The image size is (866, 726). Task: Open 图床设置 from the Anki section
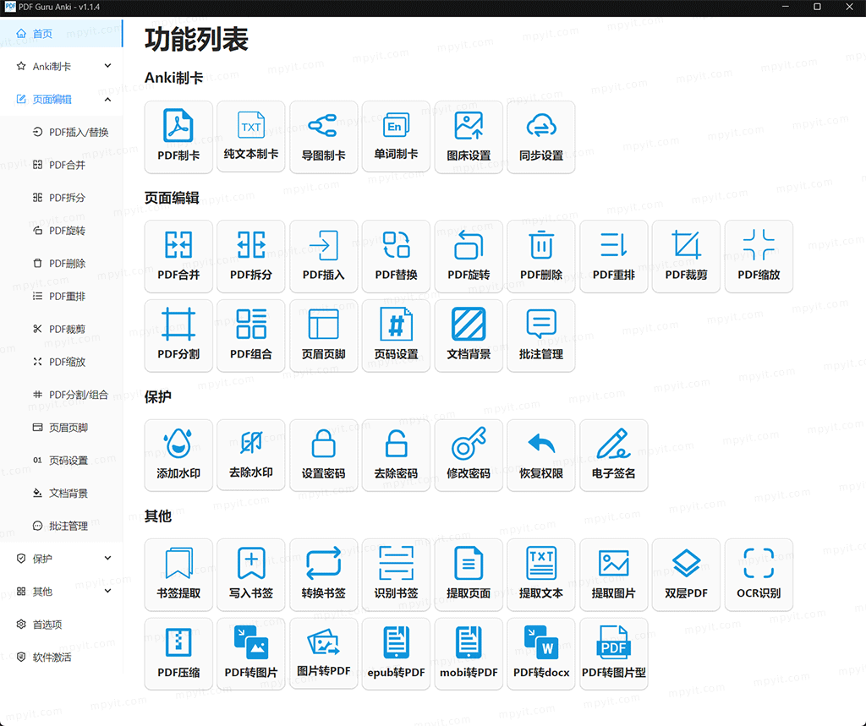coord(469,137)
